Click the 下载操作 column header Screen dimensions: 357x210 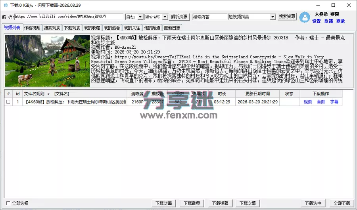click(321, 94)
